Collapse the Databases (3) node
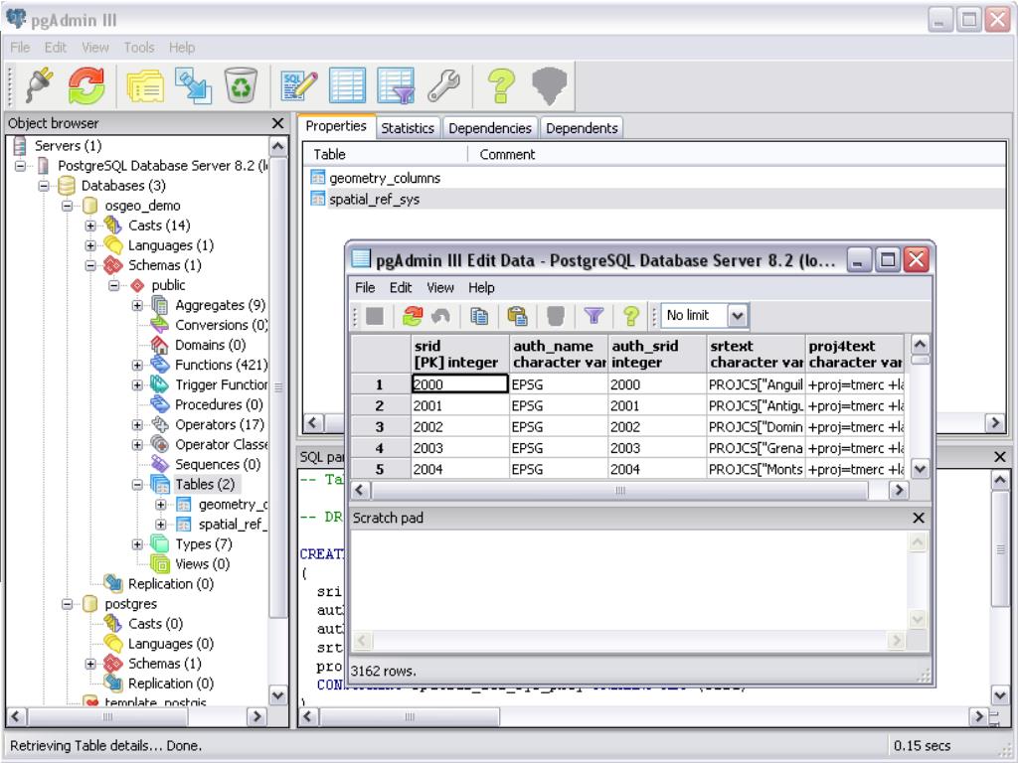Screen dimensions: 1018x763 pyautogui.click(x=44, y=186)
